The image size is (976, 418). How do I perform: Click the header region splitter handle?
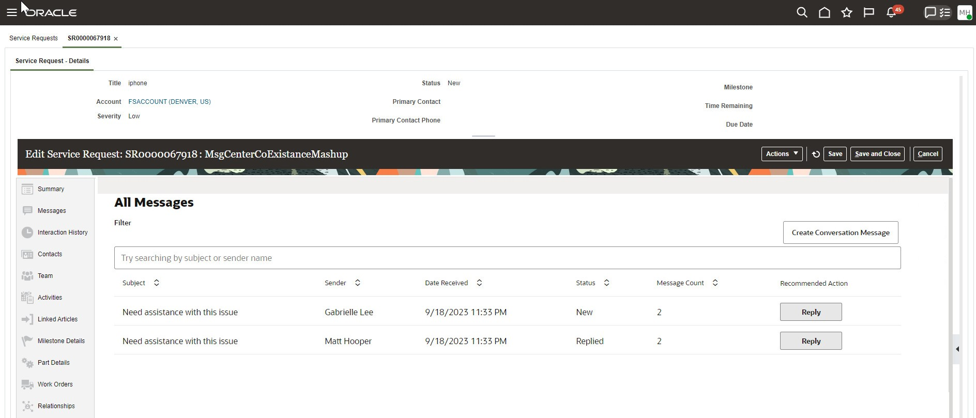pyautogui.click(x=484, y=136)
